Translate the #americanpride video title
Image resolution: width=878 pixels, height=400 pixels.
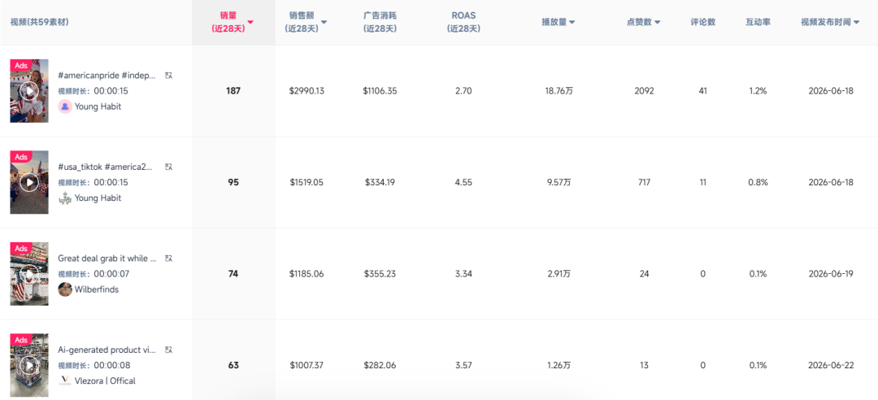pyautogui.click(x=168, y=75)
